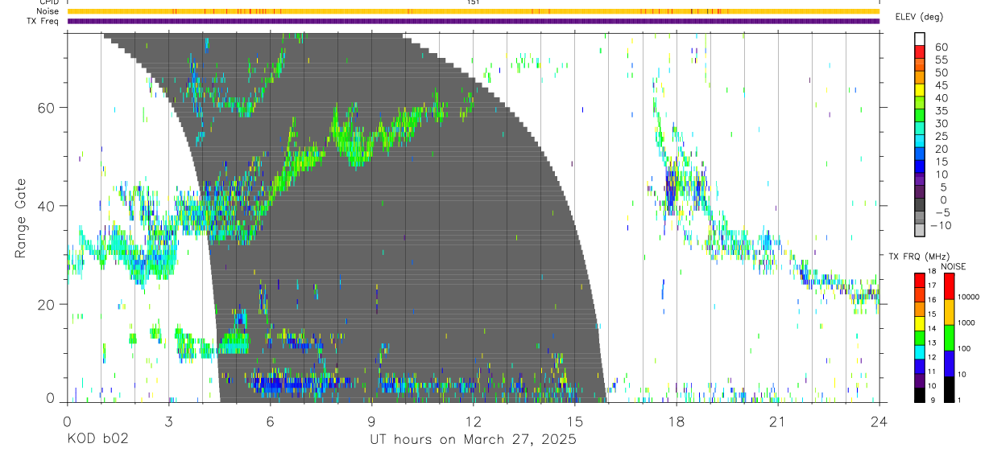The height and width of the screenshot is (456, 989).
Task: Click the 'TX Freq' row label at top left
Action: click(x=43, y=21)
